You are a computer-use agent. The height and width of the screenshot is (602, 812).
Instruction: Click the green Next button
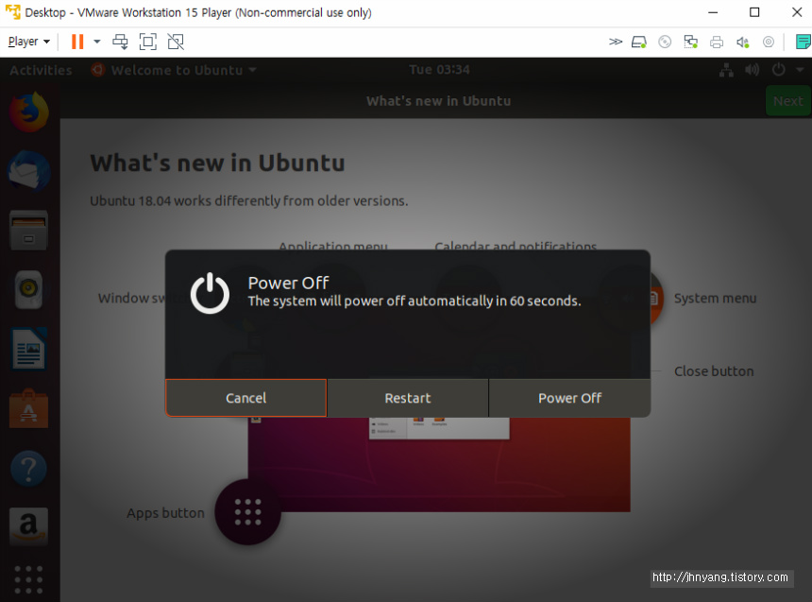click(x=788, y=101)
